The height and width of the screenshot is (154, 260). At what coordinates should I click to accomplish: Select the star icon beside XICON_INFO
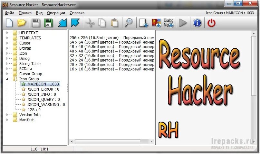click(24, 94)
